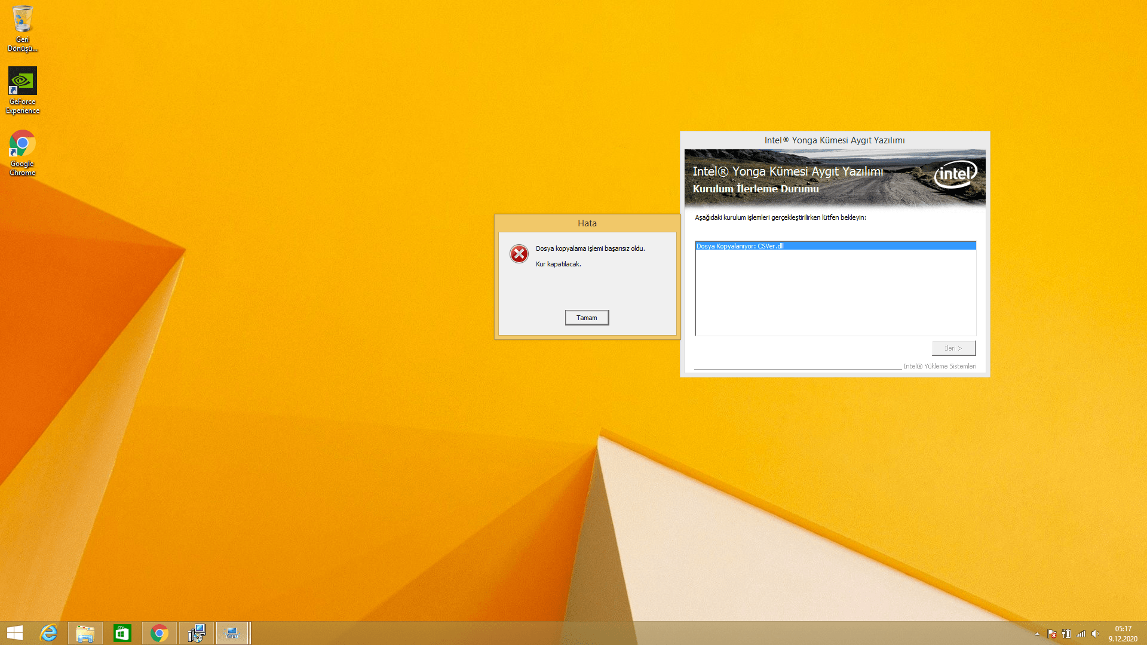Image resolution: width=1147 pixels, height=645 pixels.
Task: Open the network signal icon in the tray
Action: tap(1081, 634)
